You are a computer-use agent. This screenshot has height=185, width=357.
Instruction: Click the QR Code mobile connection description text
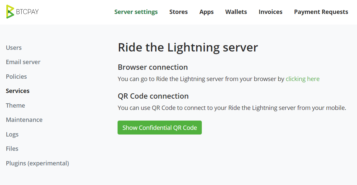(x=232, y=108)
